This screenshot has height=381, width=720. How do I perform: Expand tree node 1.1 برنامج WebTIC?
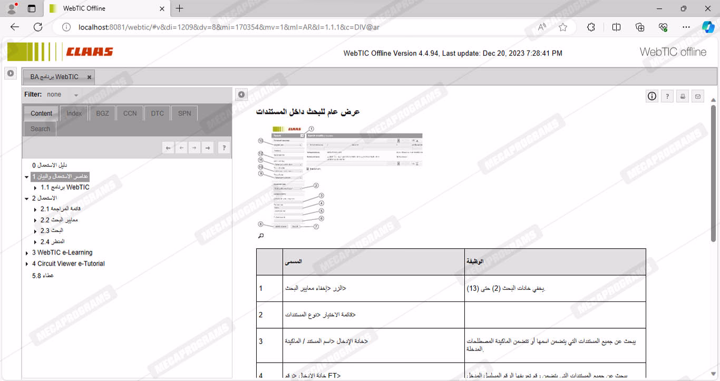pyautogui.click(x=35, y=188)
